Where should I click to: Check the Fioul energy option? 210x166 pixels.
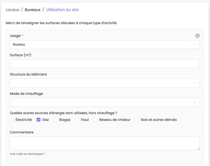click(77, 120)
